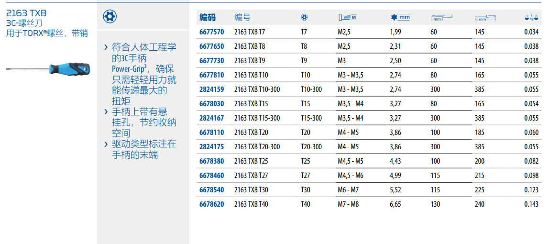Click the chevron beside 驱动类型标注在
Image resolution: width=548 pixels, height=244 pixels.
pos(106,144)
